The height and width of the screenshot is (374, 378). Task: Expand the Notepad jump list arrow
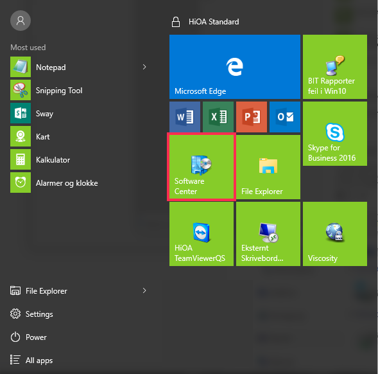[x=144, y=67]
